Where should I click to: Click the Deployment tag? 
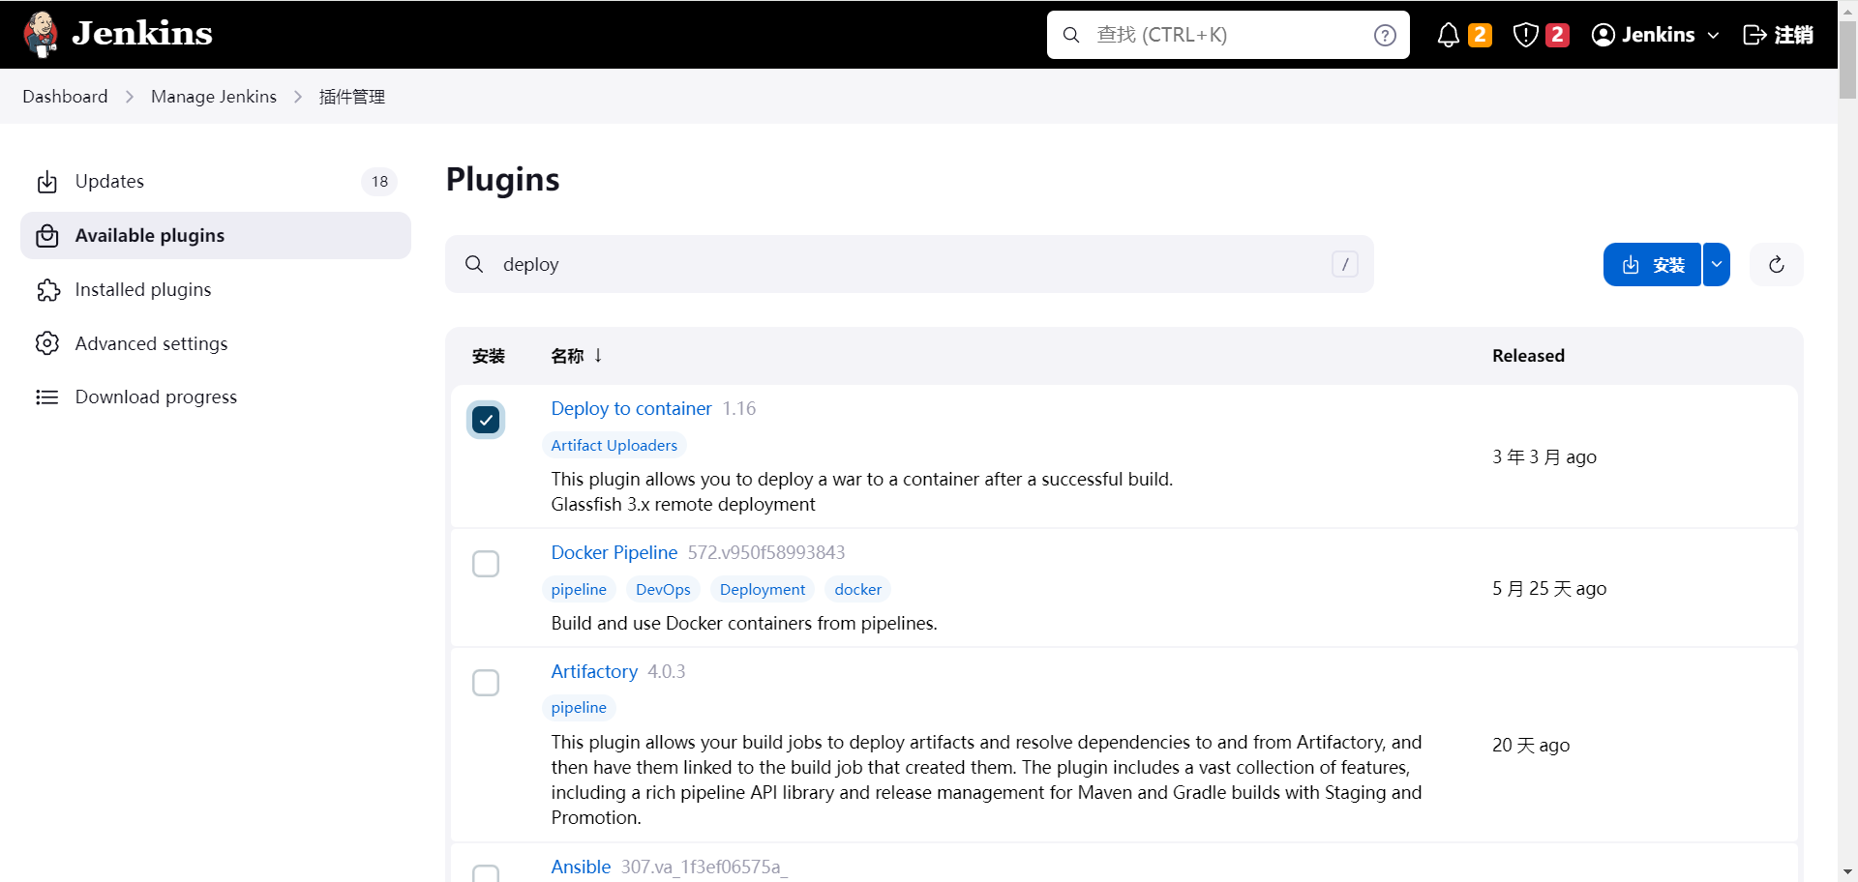(763, 590)
